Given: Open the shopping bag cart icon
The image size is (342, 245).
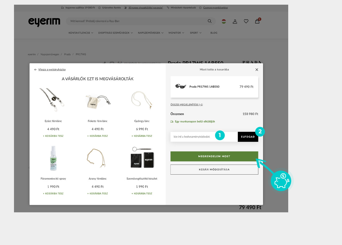Looking at the screenshot, I should 257,21.
